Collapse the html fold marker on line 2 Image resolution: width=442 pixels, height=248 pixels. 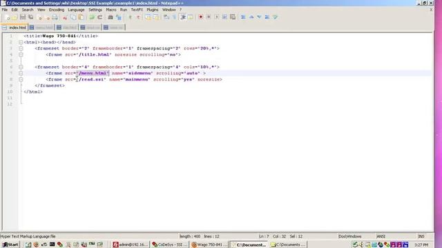pos(21,42)
